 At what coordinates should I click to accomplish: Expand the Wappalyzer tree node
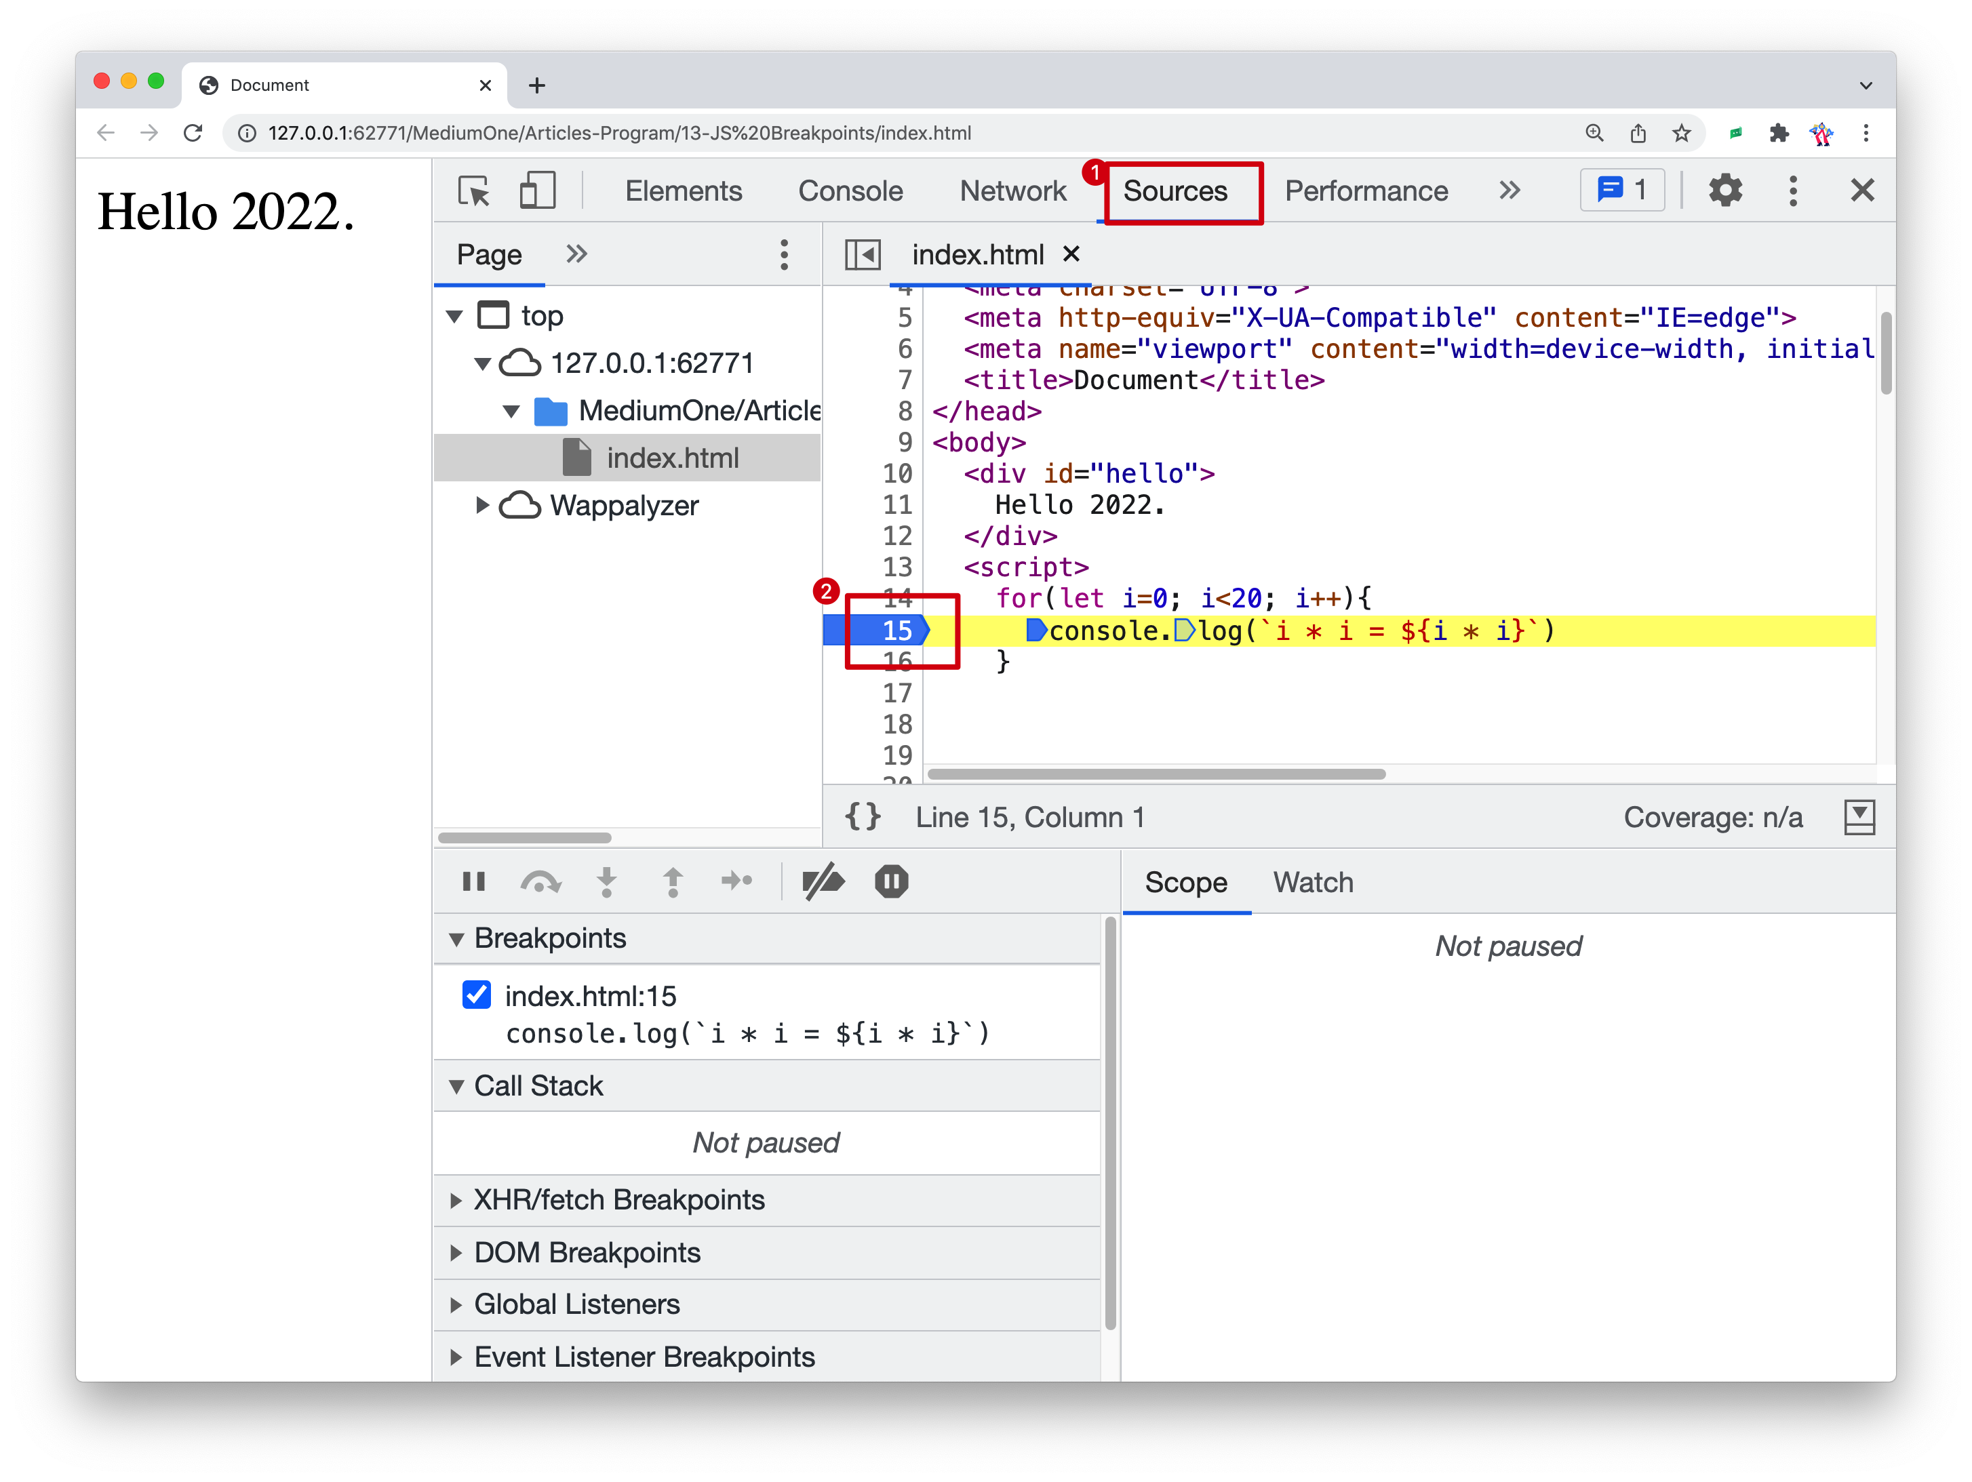click(481, 505)
